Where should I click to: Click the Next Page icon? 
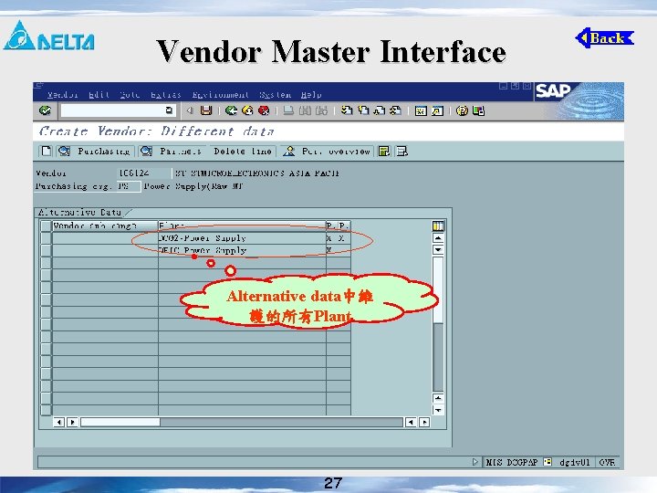[x=380, y=110]
